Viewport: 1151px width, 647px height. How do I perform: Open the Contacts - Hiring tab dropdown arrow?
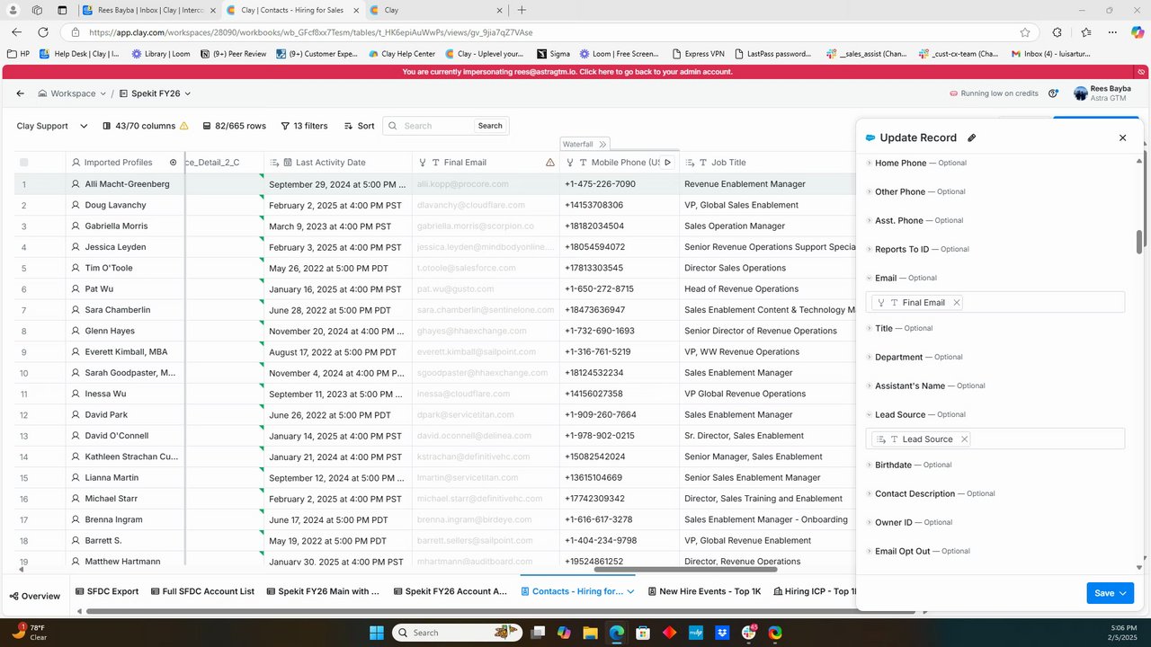[x=630, y=591]
